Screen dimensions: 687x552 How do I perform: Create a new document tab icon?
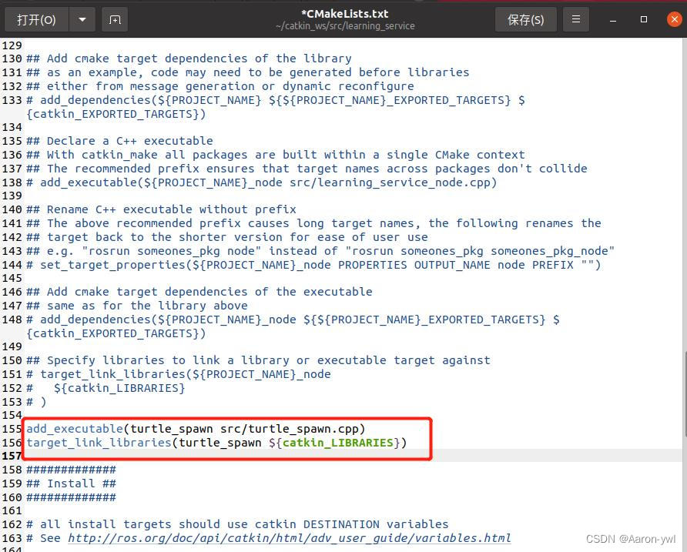coord(115,20)
